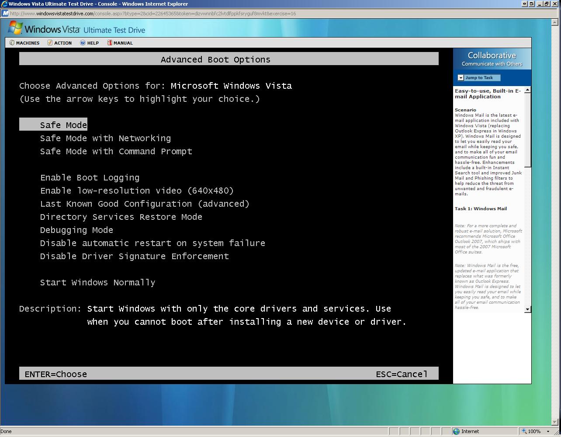561x437 pixels.
Task: Click the browser icon in the title bar
Action: pos(4,4)
